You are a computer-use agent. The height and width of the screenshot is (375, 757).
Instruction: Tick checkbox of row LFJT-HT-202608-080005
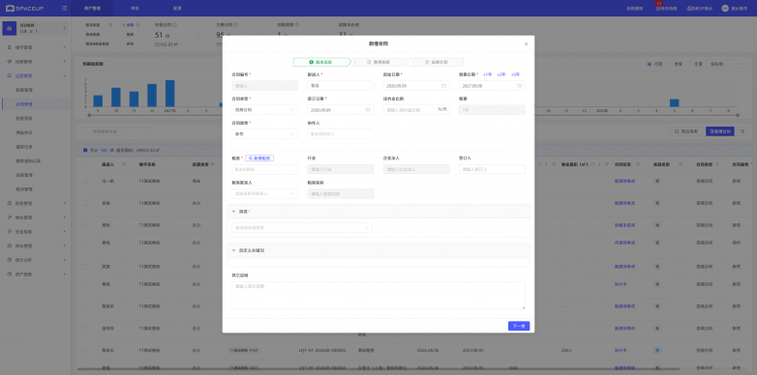pos(85,351)
